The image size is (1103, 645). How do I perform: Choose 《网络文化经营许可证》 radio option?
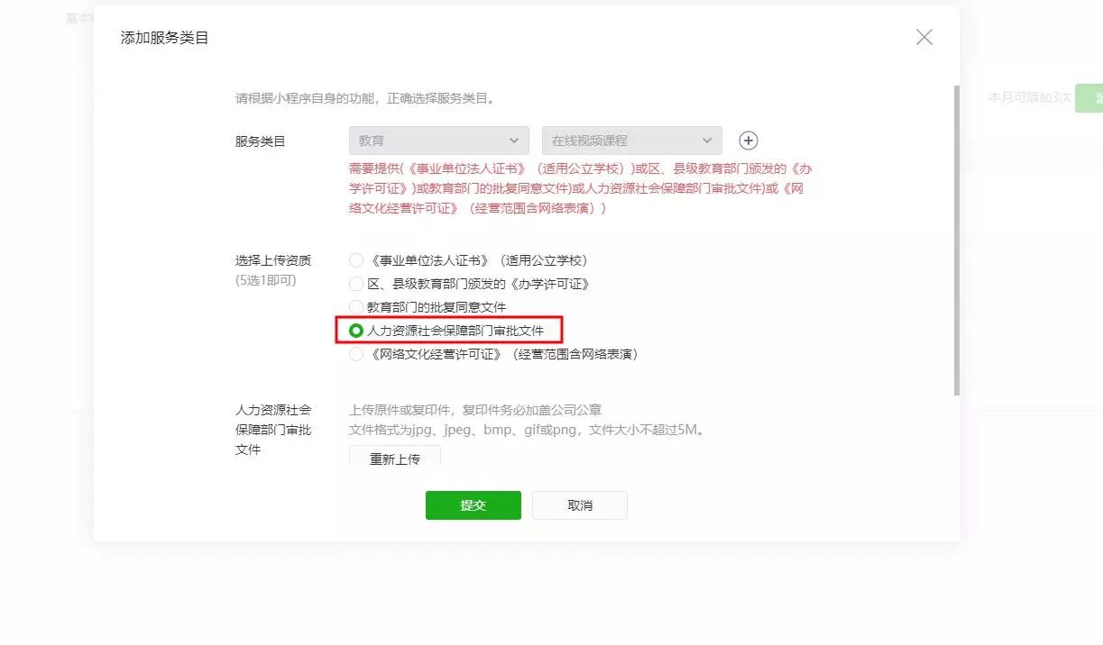point(356,354)
